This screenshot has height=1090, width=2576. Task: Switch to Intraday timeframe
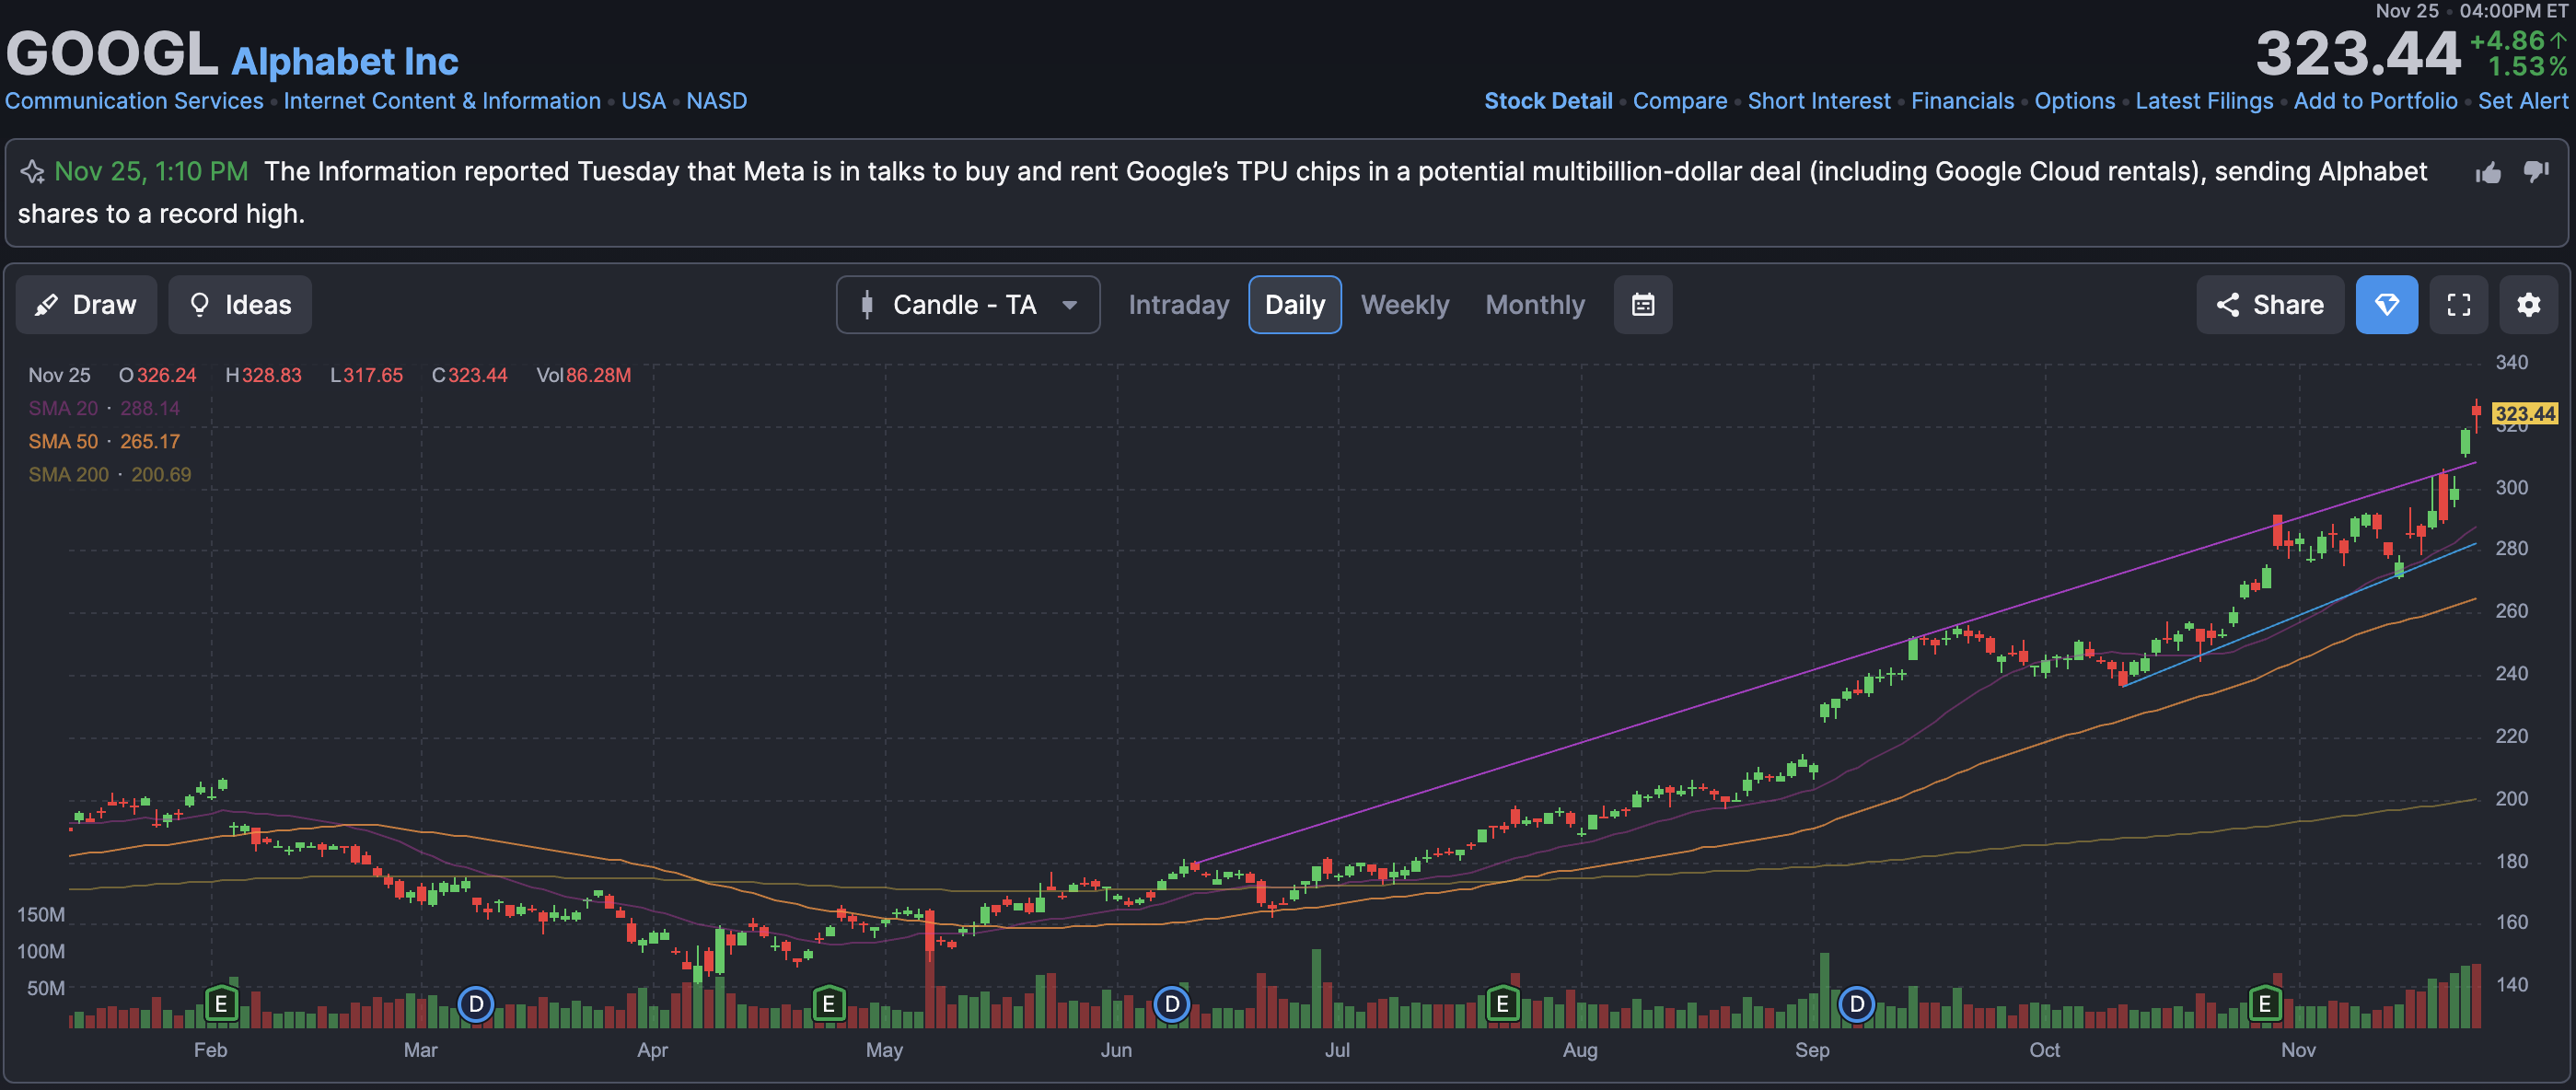1178,305
